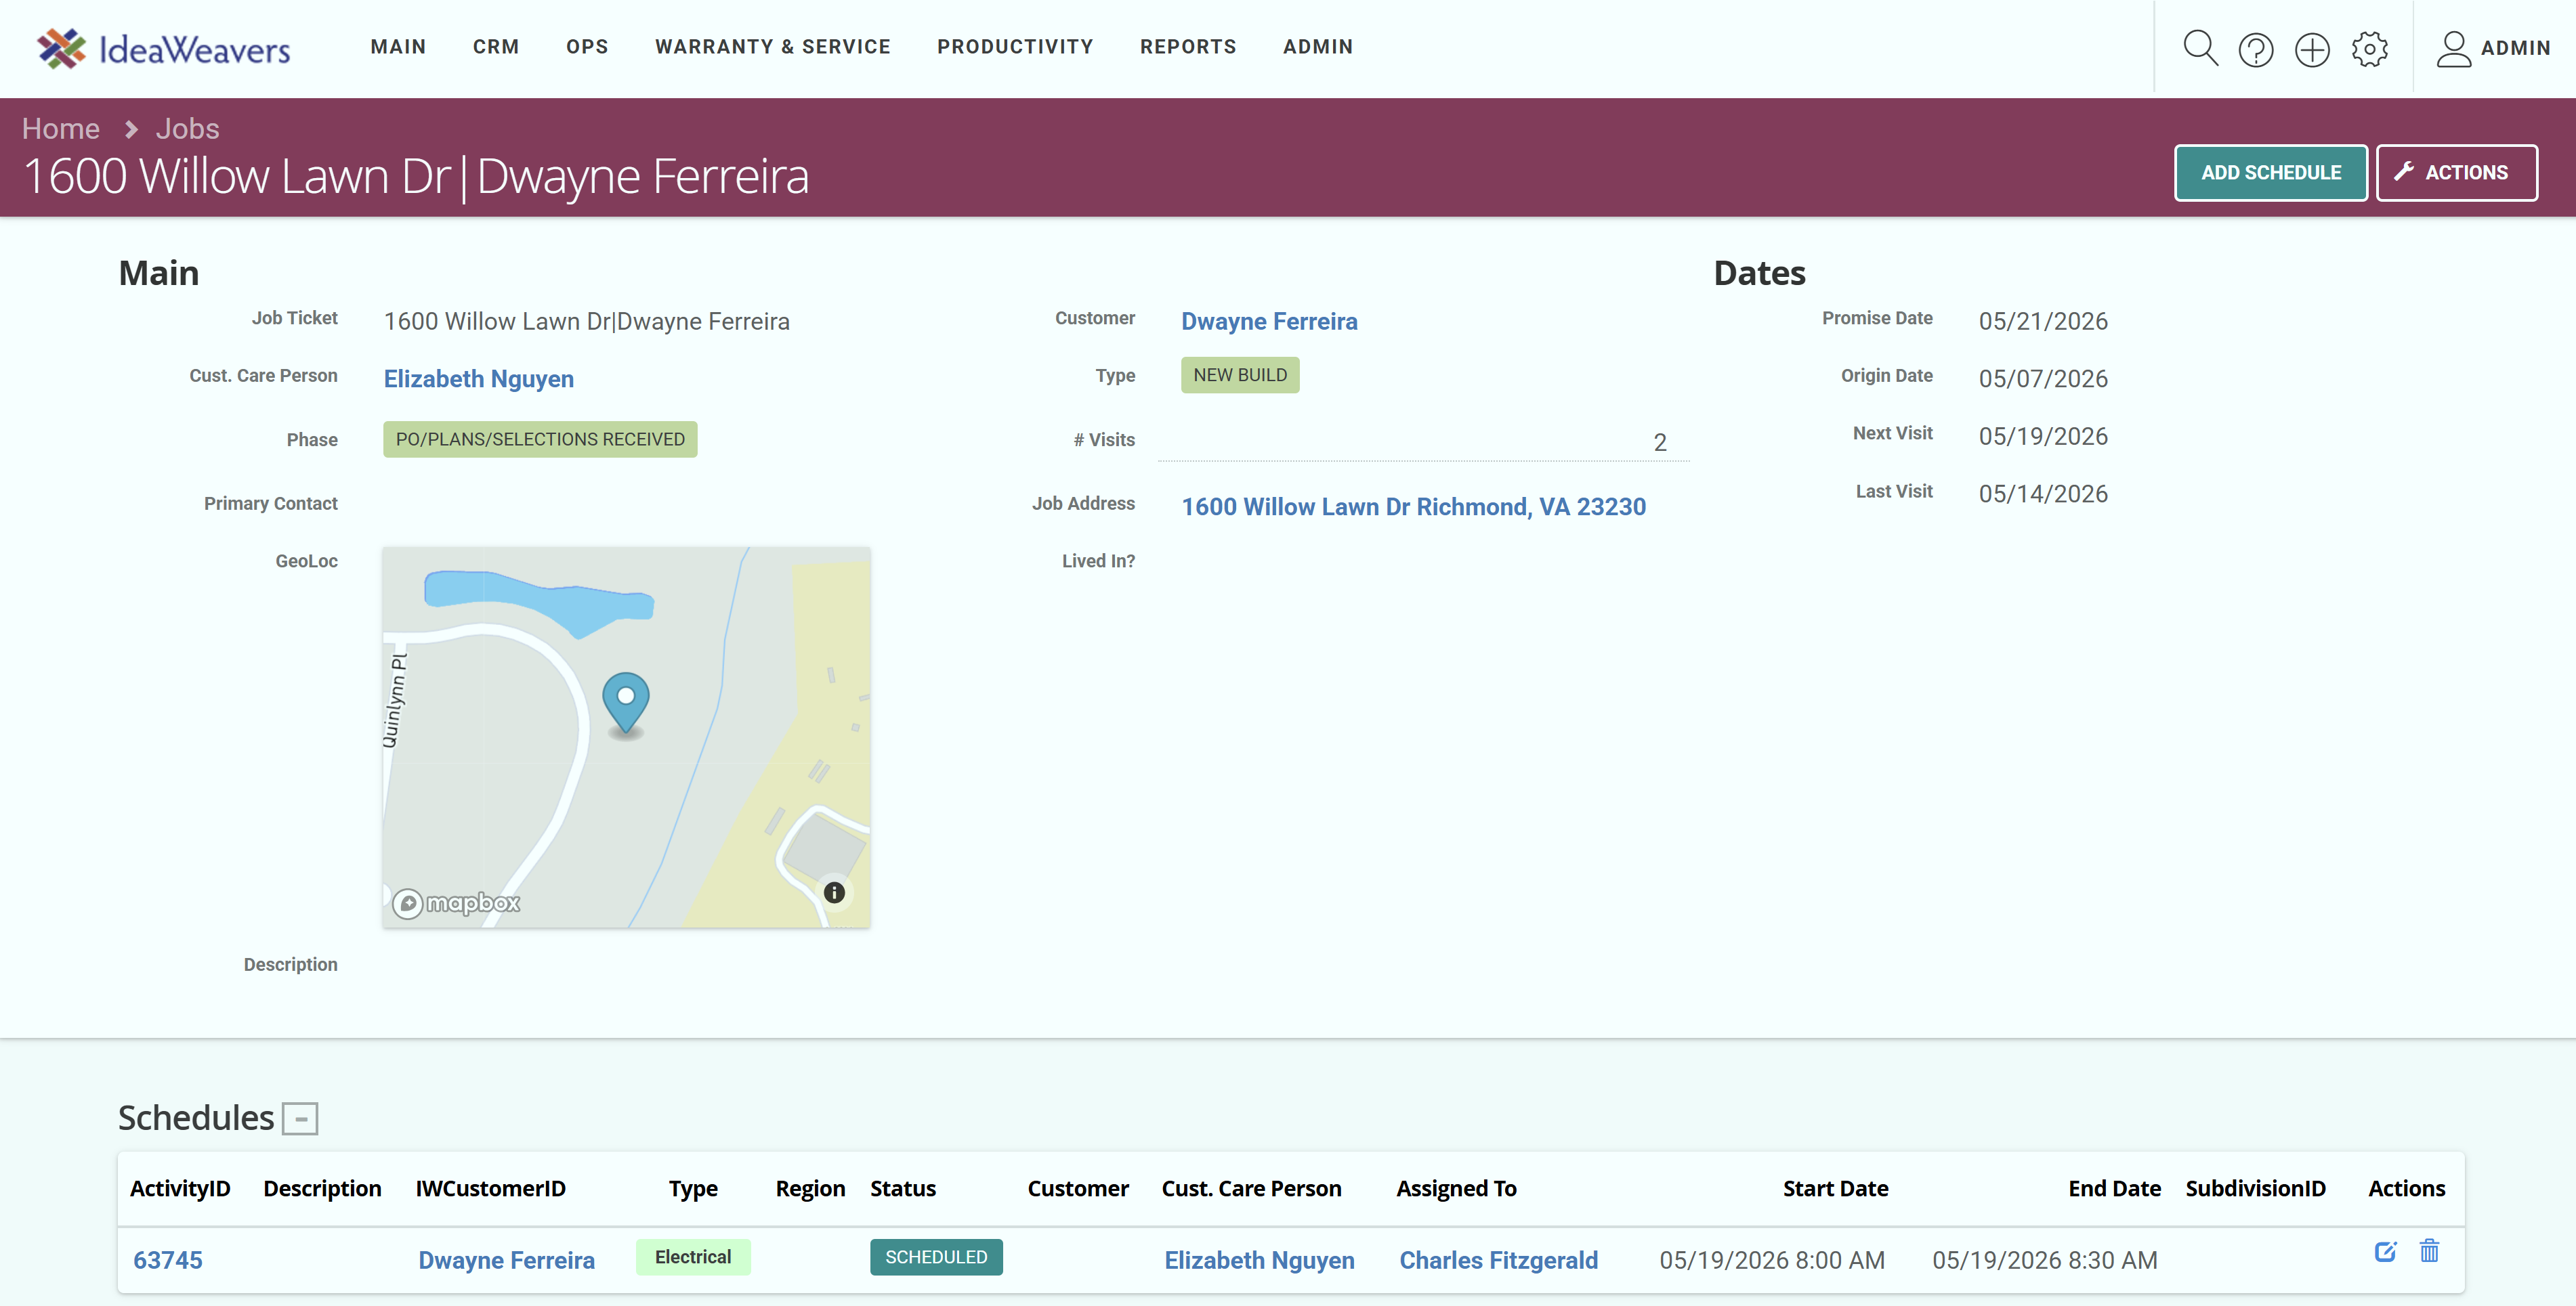Sort by Customer column header
Viewport: 2576px width, 1306px height.
click(x=1078, y=1189)
